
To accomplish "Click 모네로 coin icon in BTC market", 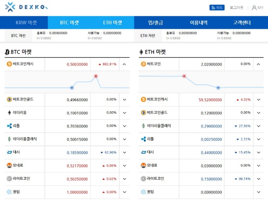I will pos(9,165).
